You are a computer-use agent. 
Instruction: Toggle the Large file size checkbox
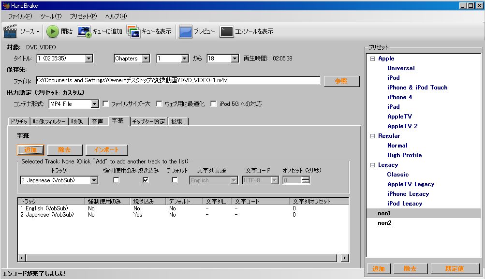click(105, 103)
